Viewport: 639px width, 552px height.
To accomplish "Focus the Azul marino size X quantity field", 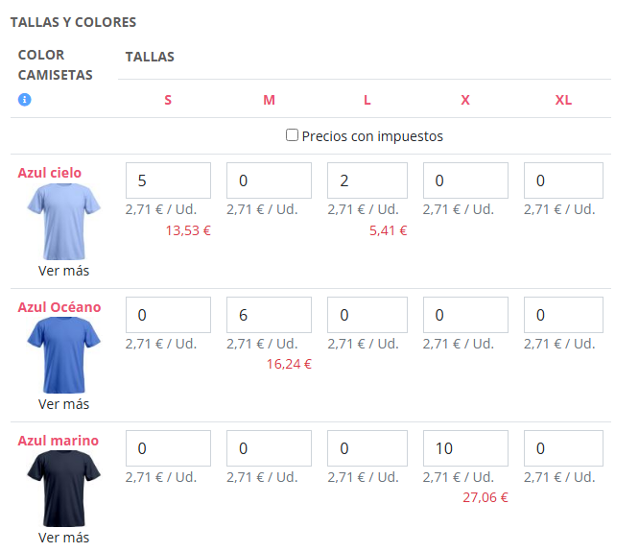I will pos(465,448).
